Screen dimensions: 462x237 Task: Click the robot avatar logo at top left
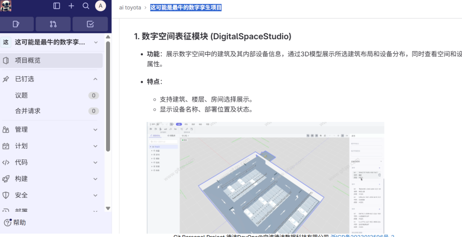[x=6, y=6]
